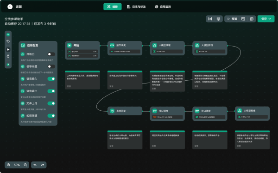The height and width of the screenshot is (173, 278).
Task: Expand the 保存 dropdown chevron
Action: [270, 19]
